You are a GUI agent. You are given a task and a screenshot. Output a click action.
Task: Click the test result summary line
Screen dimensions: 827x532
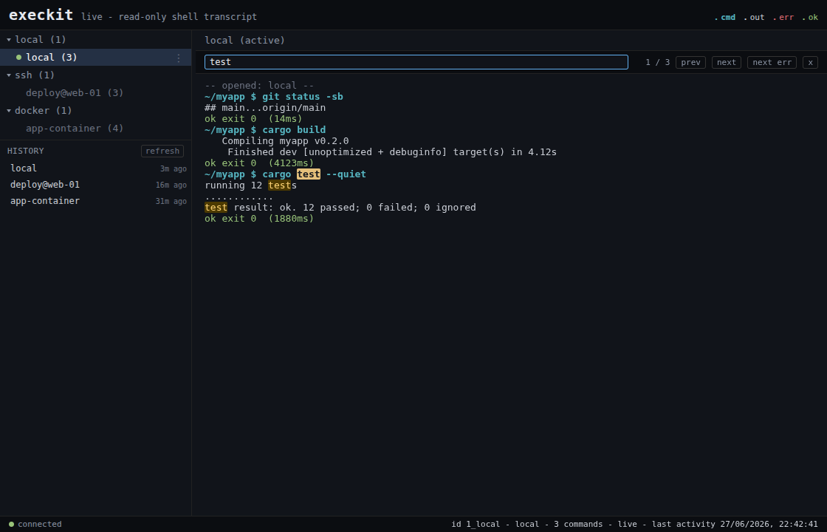click(x=340, y=208)
